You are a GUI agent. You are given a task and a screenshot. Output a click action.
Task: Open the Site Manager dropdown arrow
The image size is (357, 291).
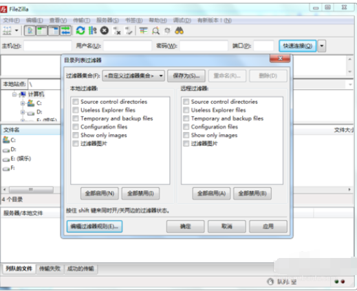17,30
